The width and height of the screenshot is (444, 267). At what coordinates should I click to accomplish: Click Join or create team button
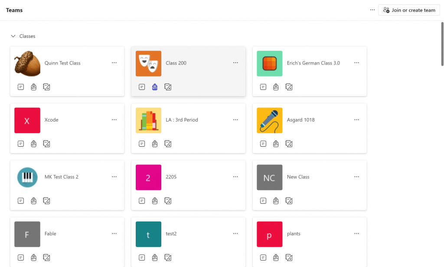409,10
